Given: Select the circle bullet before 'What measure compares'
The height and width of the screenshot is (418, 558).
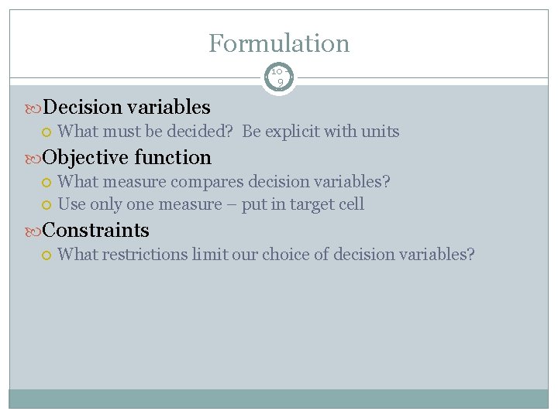Looking at the screenshot, I should 47,183.
